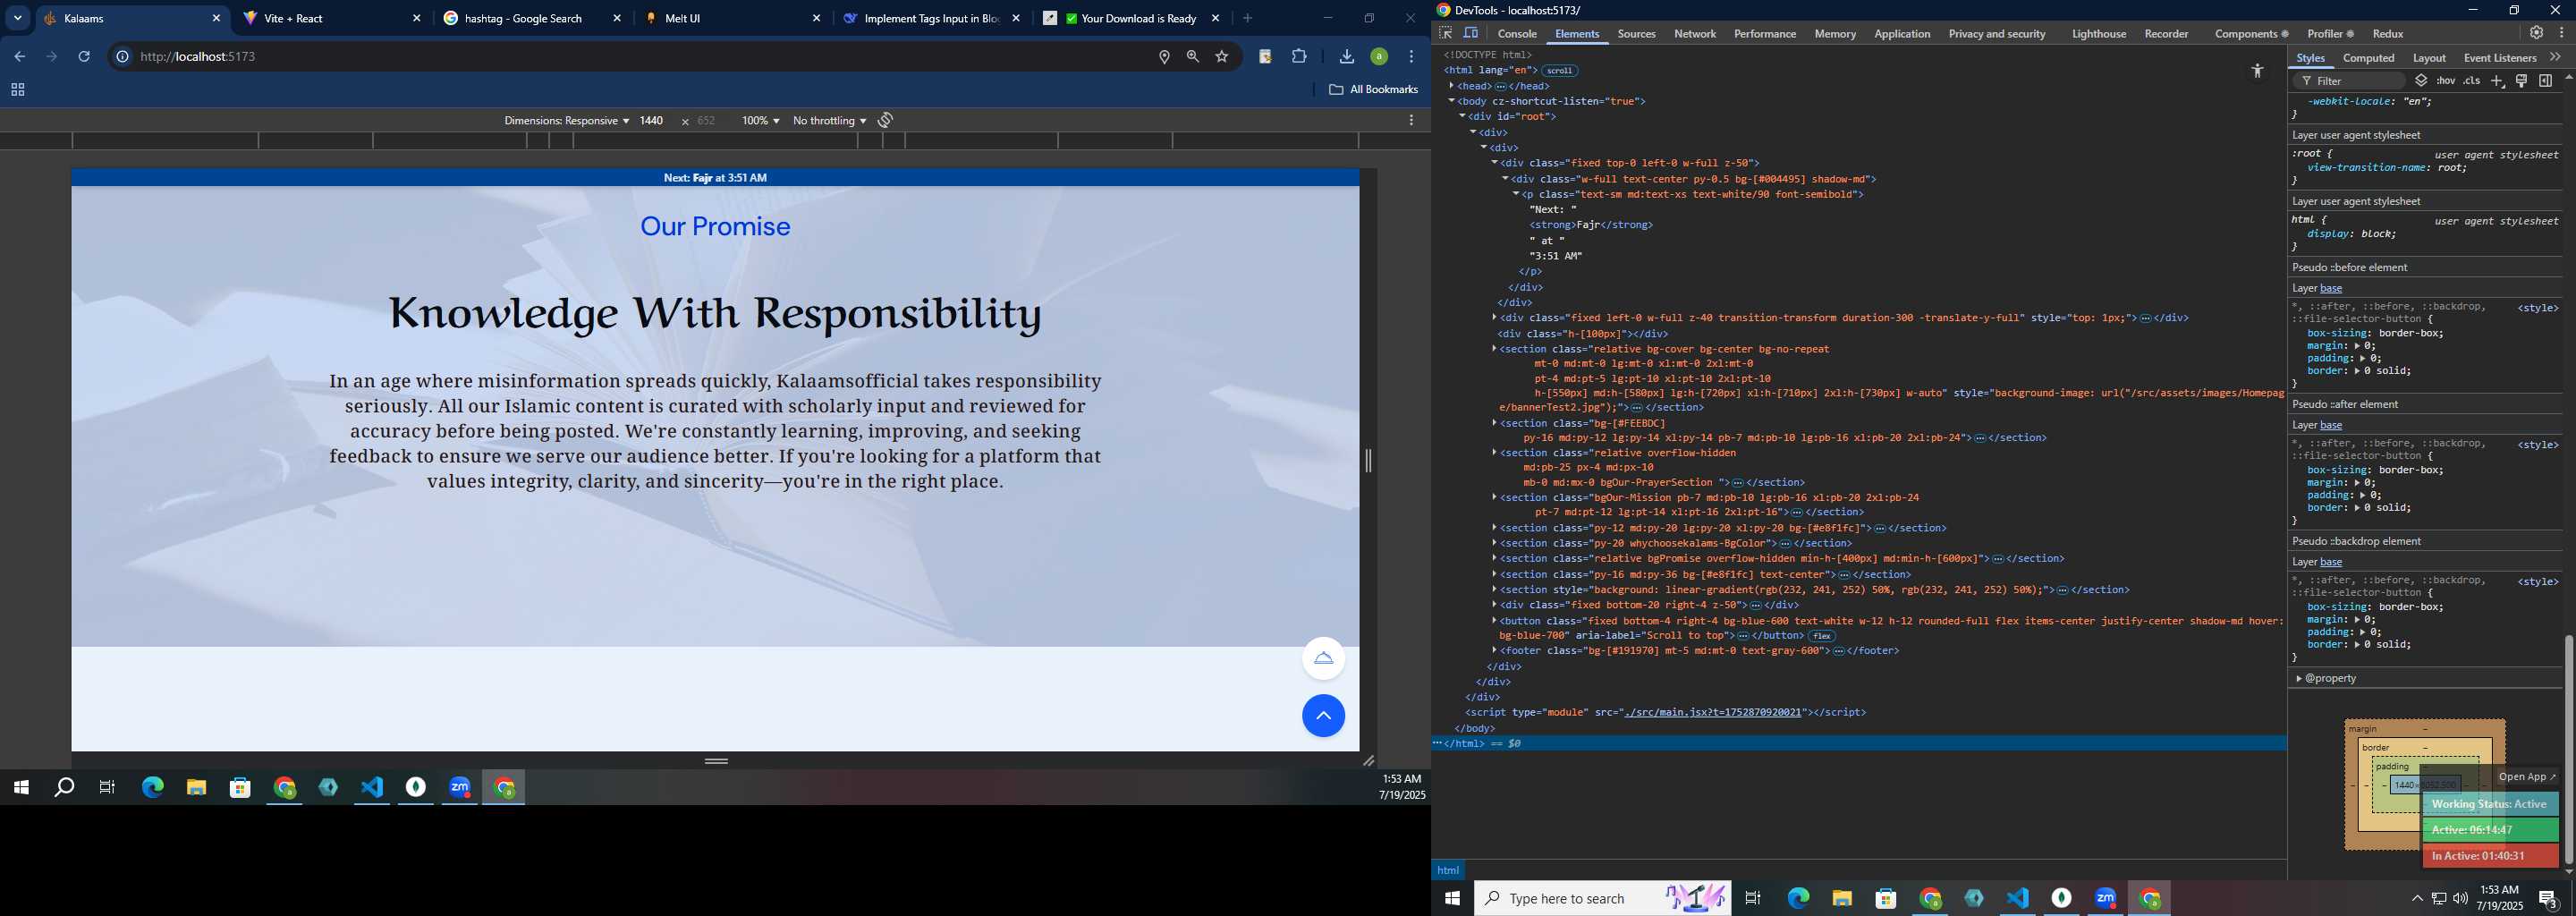This screenshot has width=2576, height=916.
Task: Toggle the :hov element state panel
Action: (2446, 81)
